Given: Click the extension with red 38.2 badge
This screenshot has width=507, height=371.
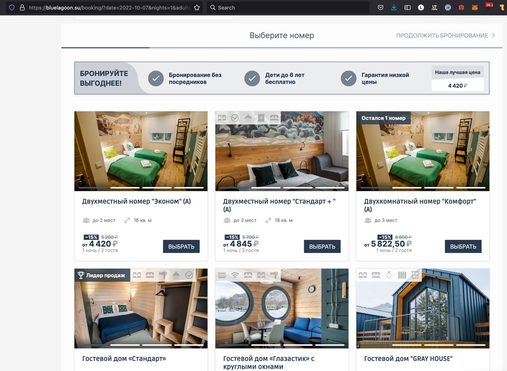Looking at the screenshot, I should click(488, 6).
